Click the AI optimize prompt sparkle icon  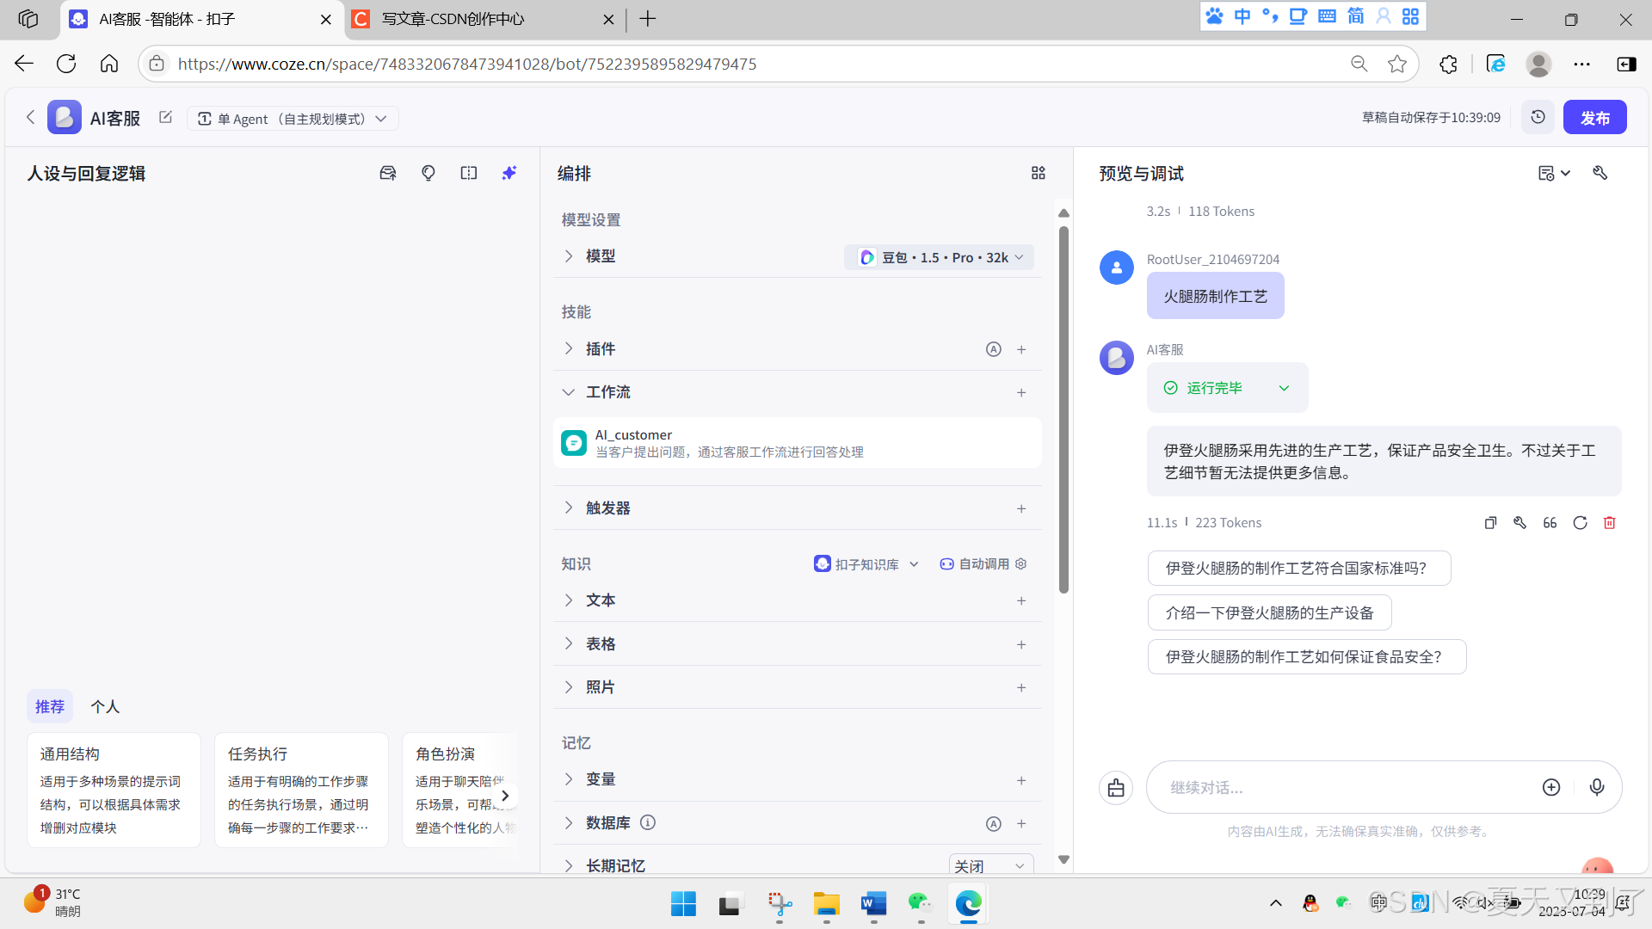pos(509,173)
